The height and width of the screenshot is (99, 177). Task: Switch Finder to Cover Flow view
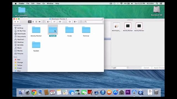tap(40, 22)
